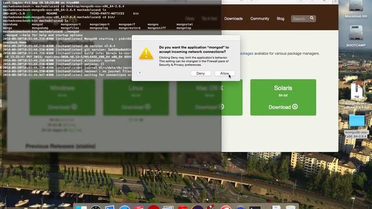Click the download arrow icon on the Solaris card
Image resolution: width=372 pixels, height=209 pixels.
coord(295,107)
